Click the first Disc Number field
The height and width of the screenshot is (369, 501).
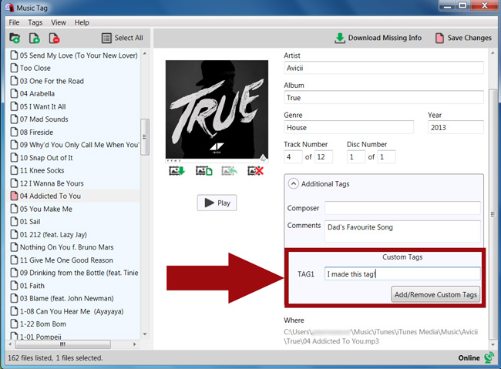[x=356, y=157]
